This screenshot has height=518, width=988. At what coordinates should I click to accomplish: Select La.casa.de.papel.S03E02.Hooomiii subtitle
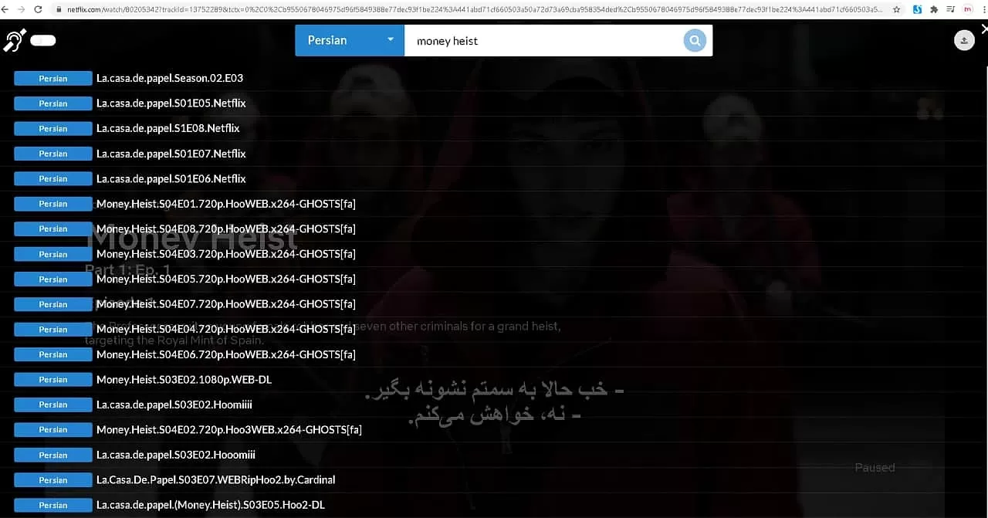point(176,455)
